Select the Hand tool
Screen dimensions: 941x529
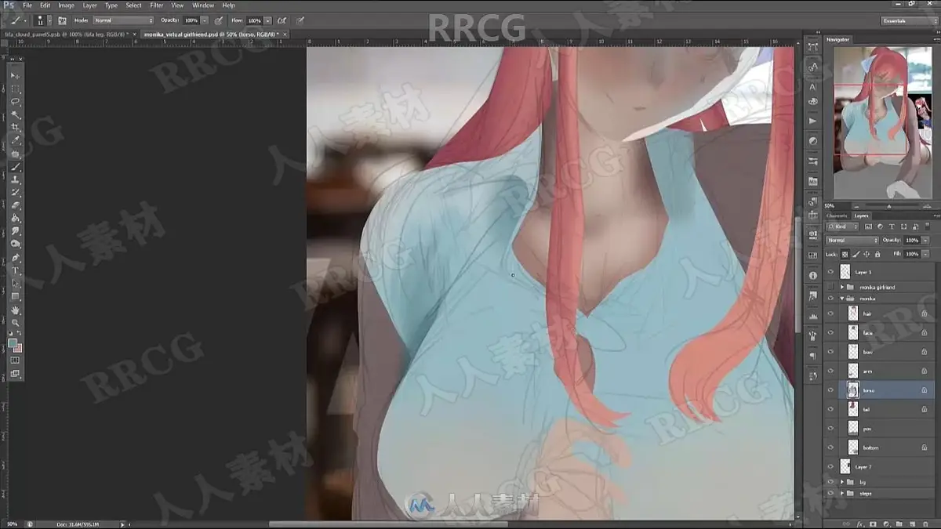pyautogui.click(x=15, y=310)
